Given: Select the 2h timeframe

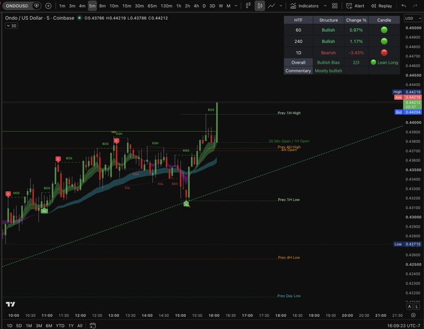Looking at the screenshot, I should 188,6.
